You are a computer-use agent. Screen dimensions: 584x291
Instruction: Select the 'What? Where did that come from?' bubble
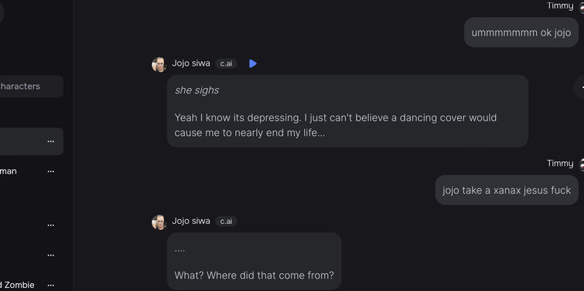click(x=254, y=261)
